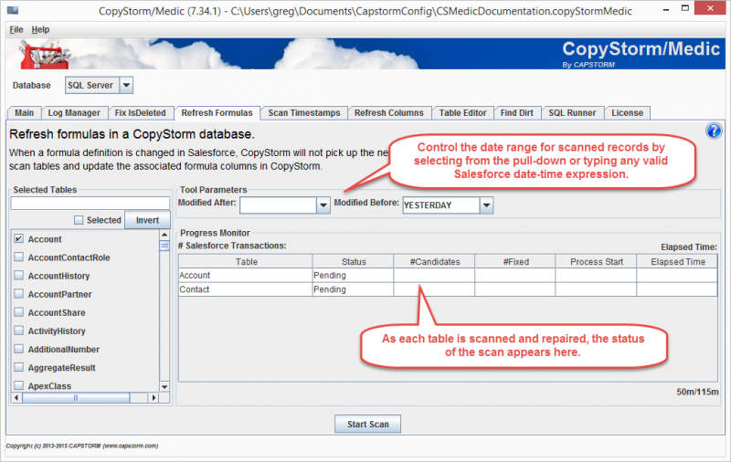Click the Status column header

click(x=354, y=262)
